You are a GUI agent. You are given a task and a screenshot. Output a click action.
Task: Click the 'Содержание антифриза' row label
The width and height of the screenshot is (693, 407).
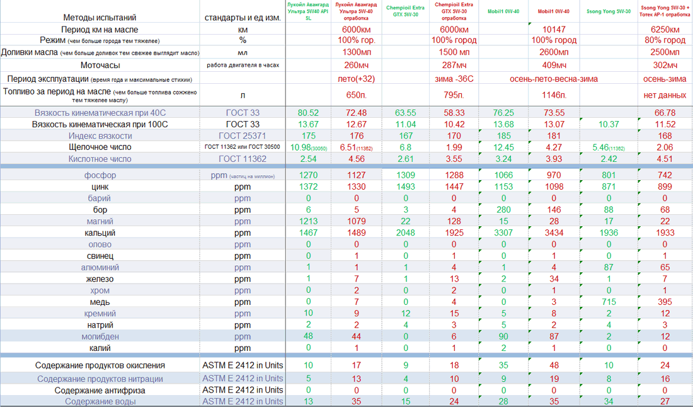[x=100, y=391]
